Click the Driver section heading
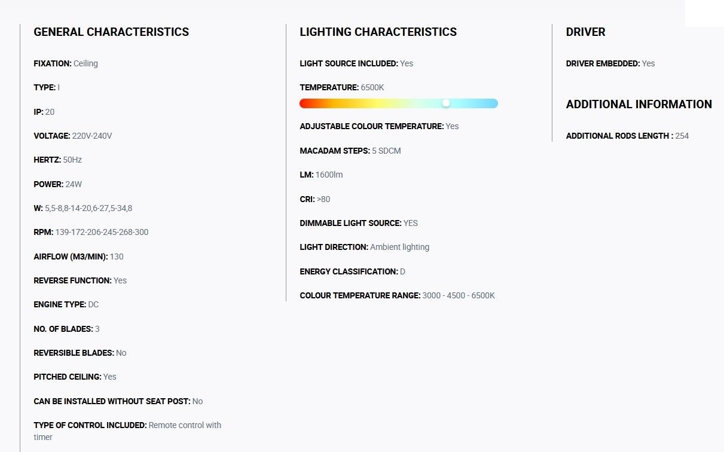Viewport: 724px width, 452px height. point(586,32)
